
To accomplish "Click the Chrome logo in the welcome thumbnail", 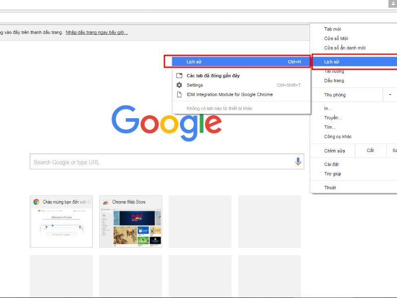I will pos(36,202).
